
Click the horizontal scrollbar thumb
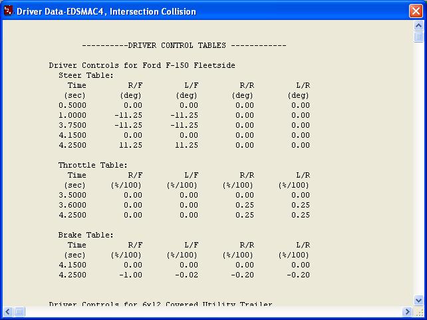point(19,311)
